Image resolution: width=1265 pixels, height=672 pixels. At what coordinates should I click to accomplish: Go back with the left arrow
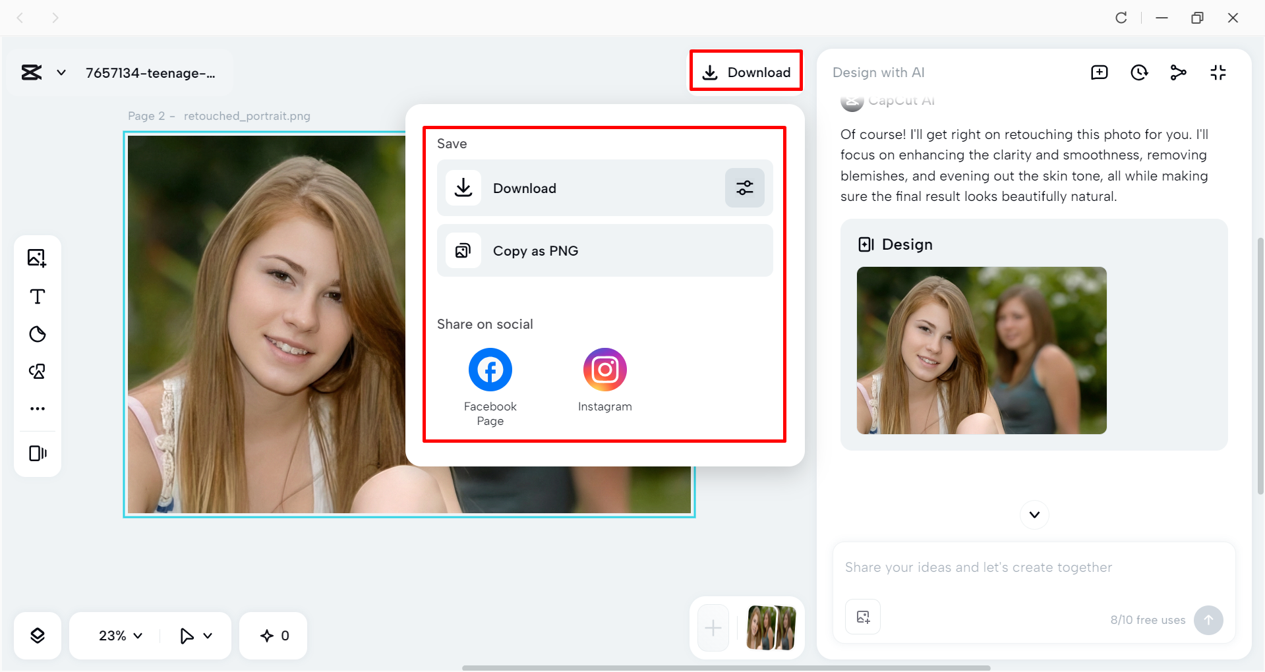pos(20,18)
